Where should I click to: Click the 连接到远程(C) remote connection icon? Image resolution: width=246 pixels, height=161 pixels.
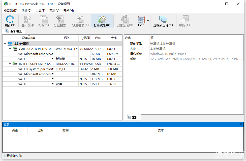(163, 21)
